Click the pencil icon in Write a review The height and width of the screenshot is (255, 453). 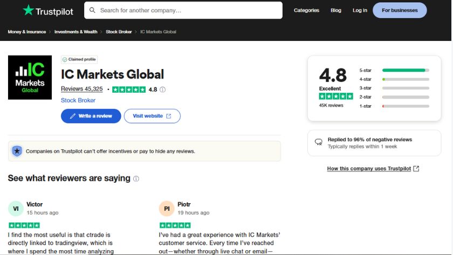click(73, 116)
